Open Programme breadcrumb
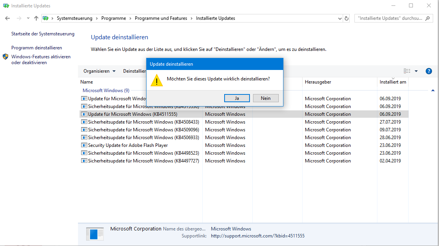 pos(114,18)
